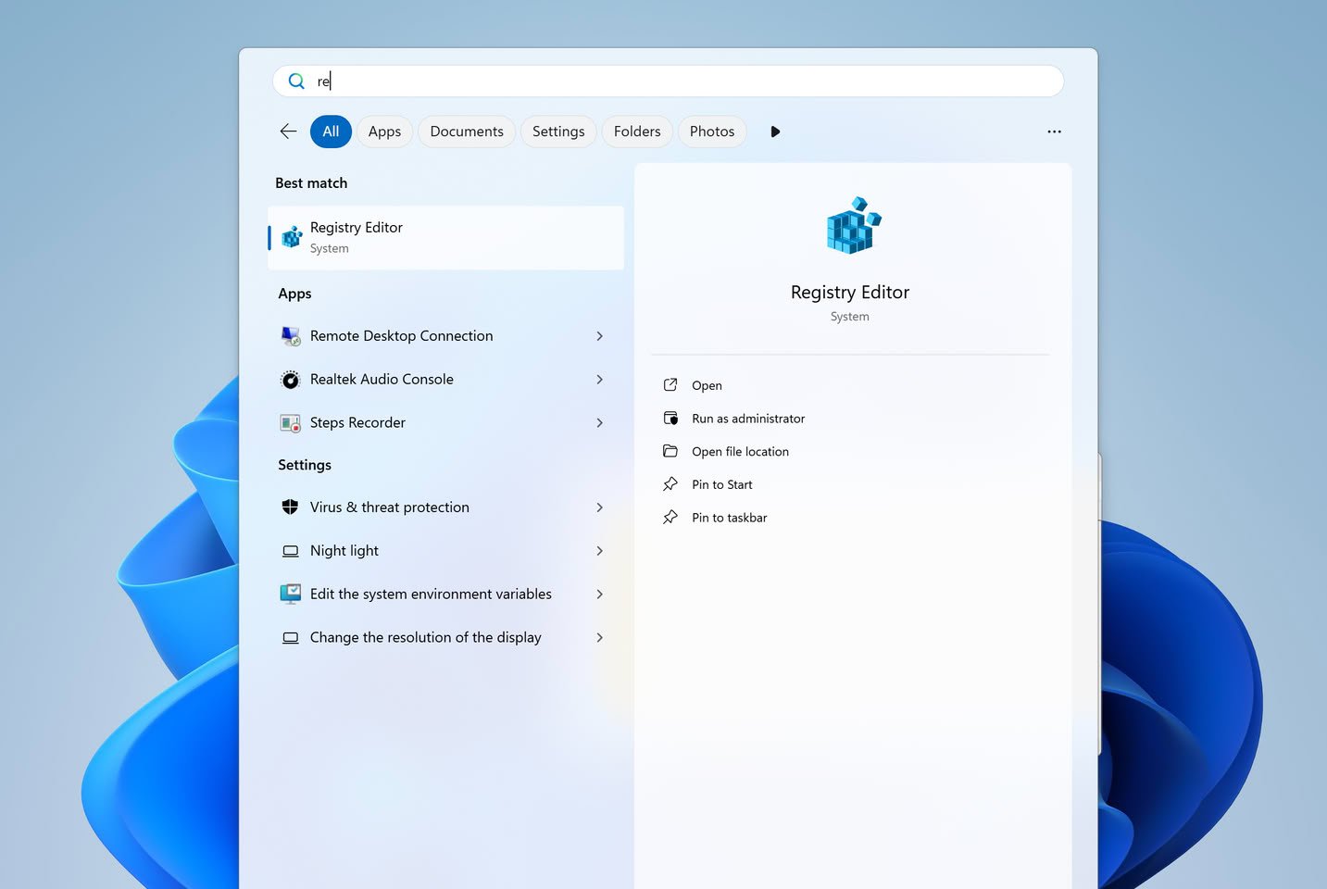Choose Pin to Start
This screenshot has height=889, width=1327.
point(722,484)
